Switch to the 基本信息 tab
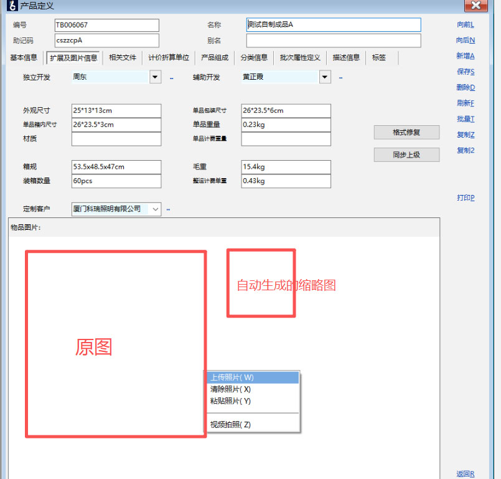 (x=24, y=58)
